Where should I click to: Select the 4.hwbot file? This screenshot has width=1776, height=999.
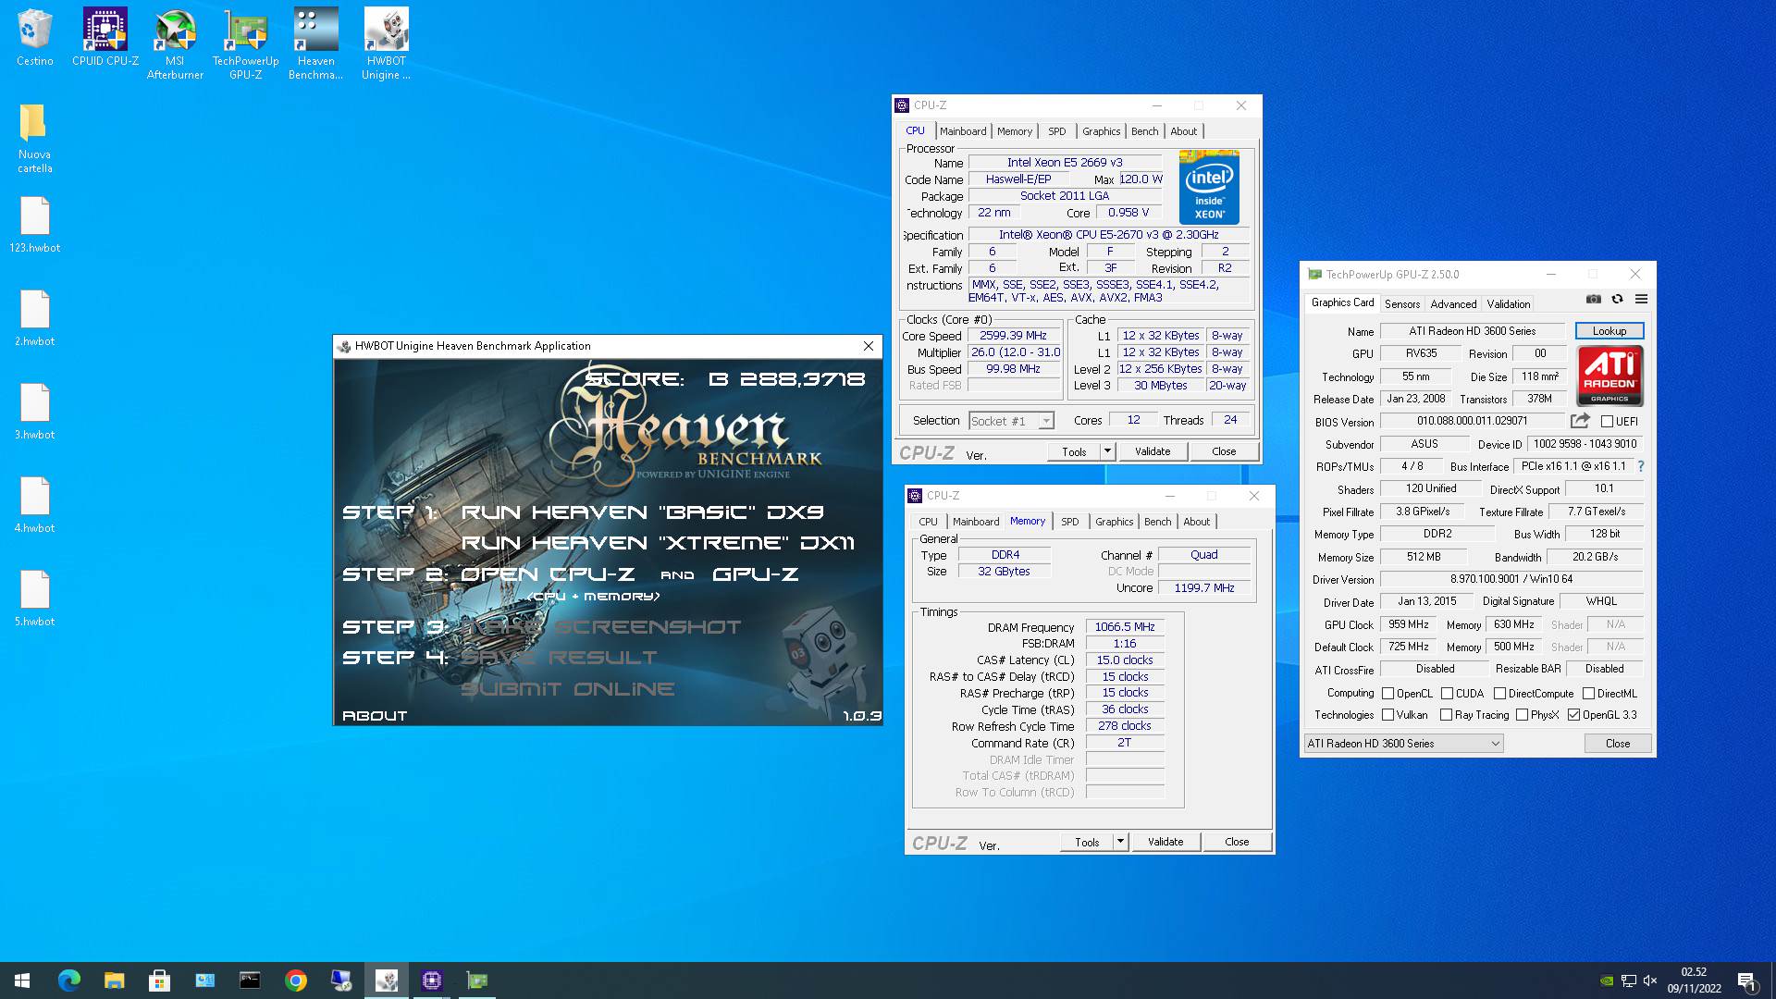pyautogui.click(x=34, y=505)
